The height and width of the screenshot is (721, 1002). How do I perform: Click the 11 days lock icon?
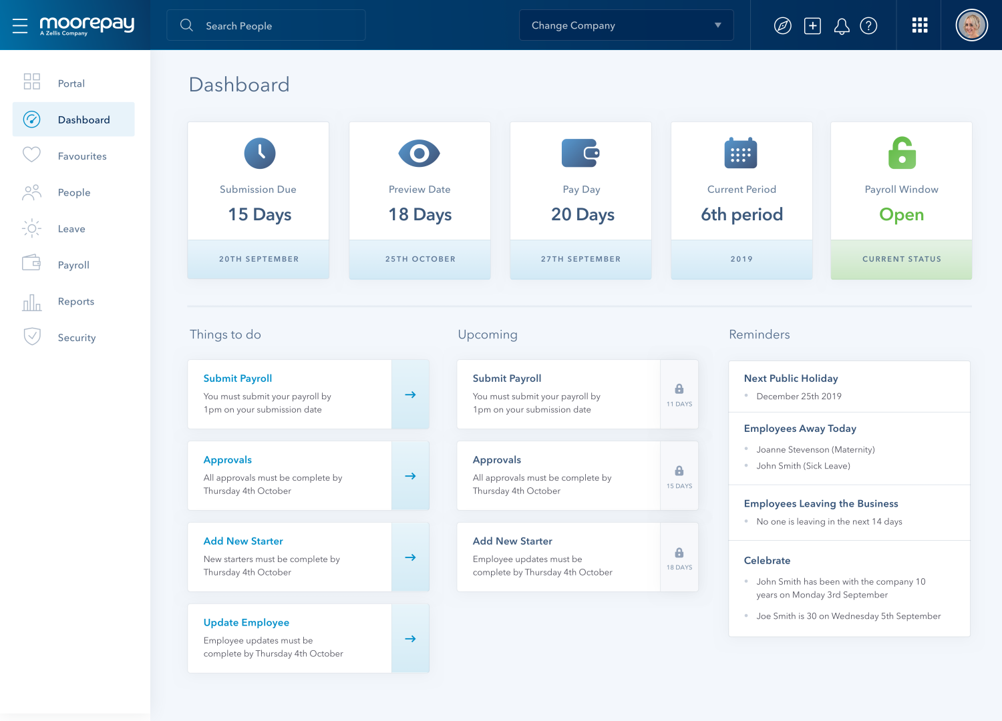click(x=679, y=389)
